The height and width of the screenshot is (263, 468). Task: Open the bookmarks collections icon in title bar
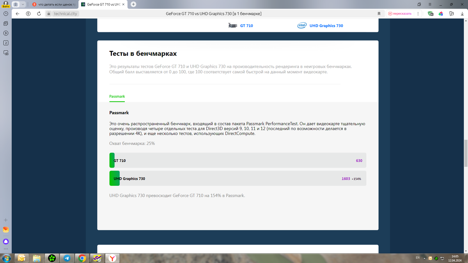[x=419, y=4]
